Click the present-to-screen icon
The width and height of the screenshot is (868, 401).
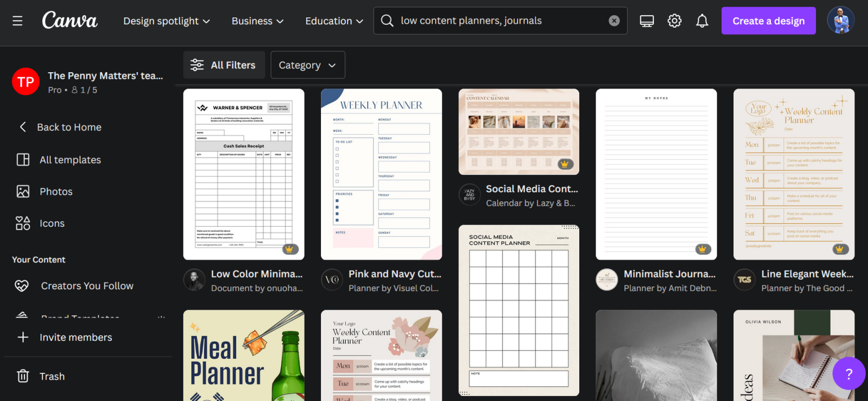click(x=646, y=20)
